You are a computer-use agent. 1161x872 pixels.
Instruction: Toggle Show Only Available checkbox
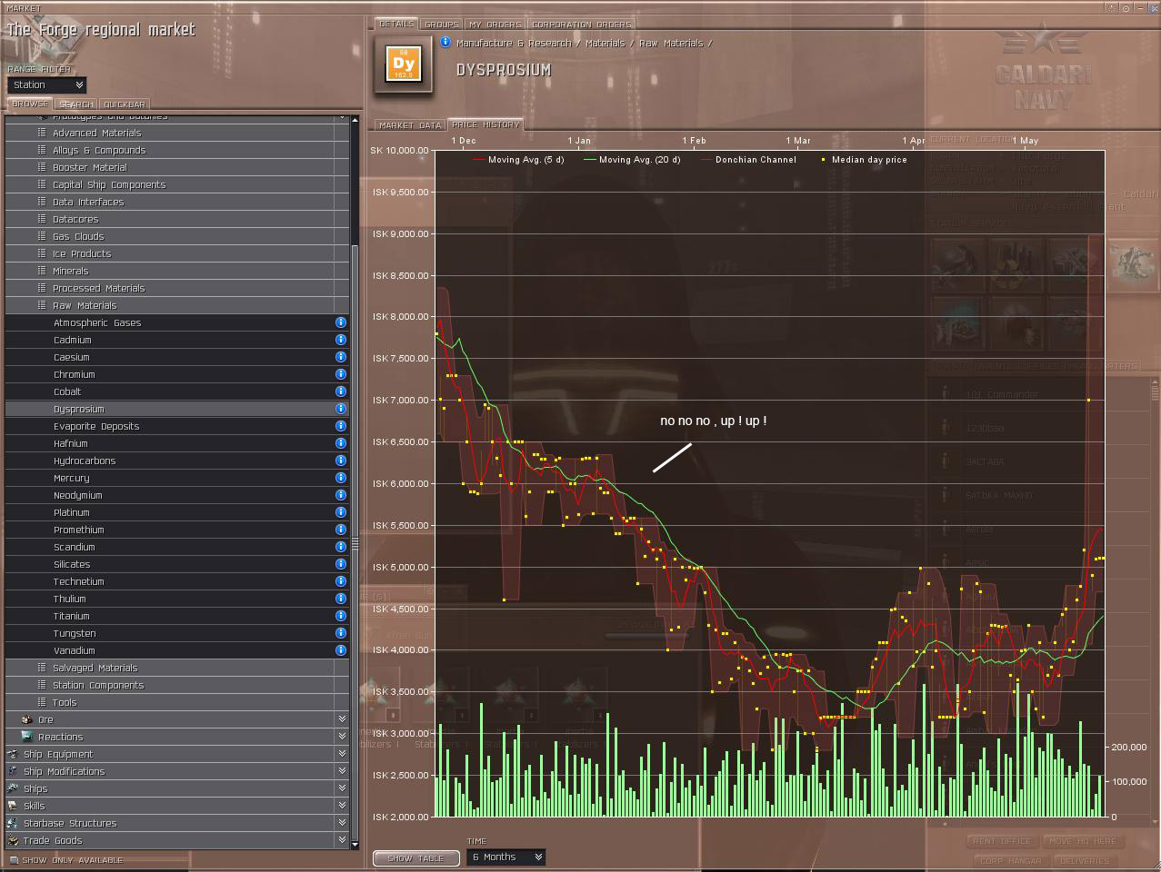tap(14, 860)
